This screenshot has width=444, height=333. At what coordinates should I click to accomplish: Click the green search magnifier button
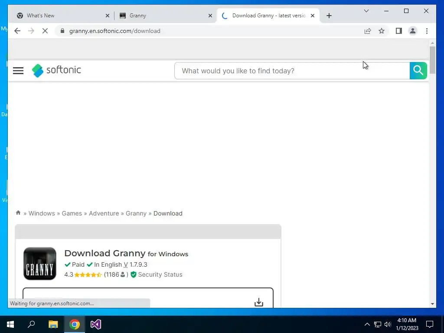(x=418, y=71)
